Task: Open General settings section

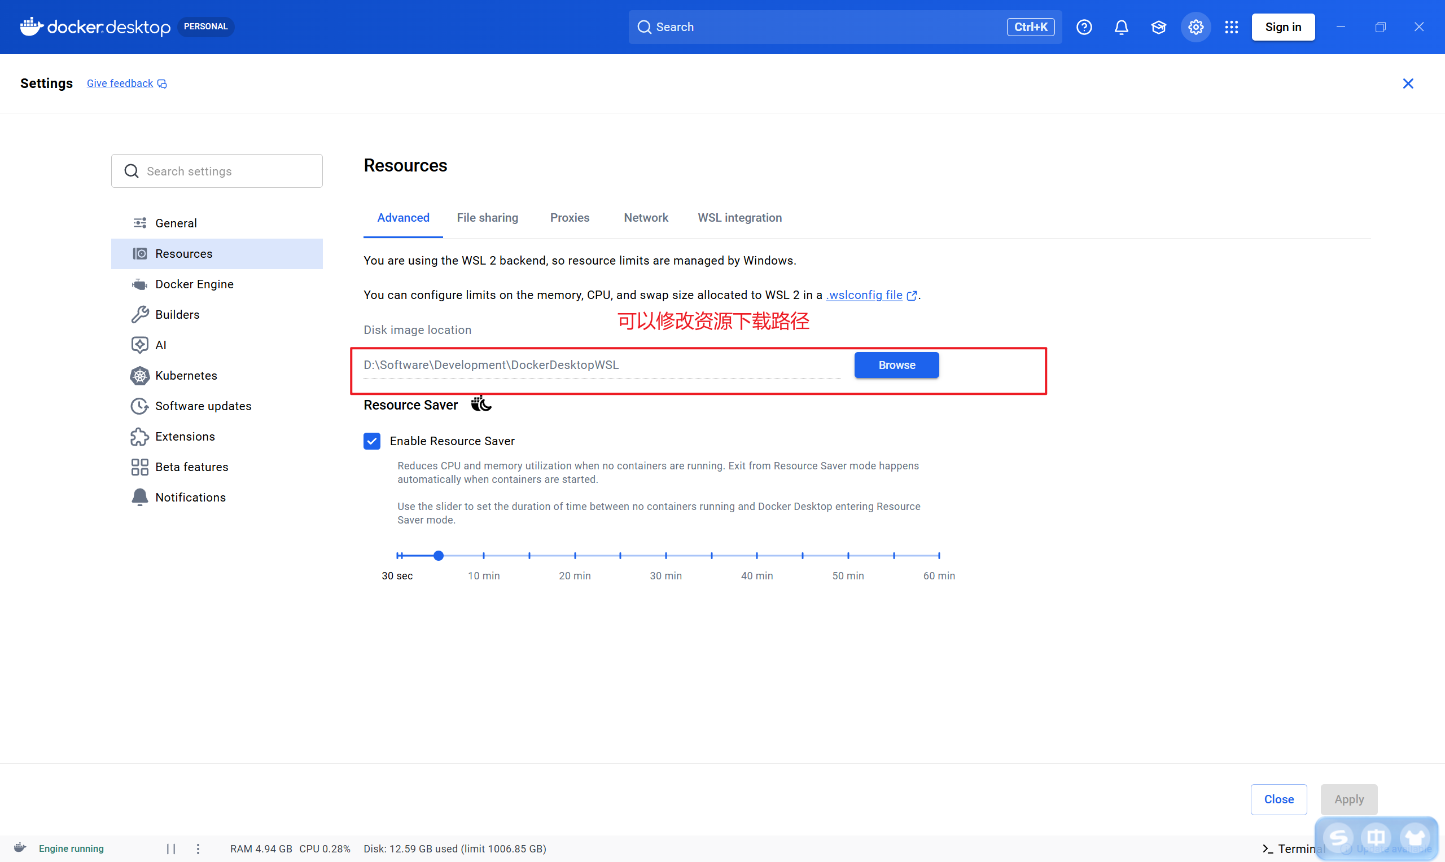Action: pyautogui.click(x=217, y=223)
